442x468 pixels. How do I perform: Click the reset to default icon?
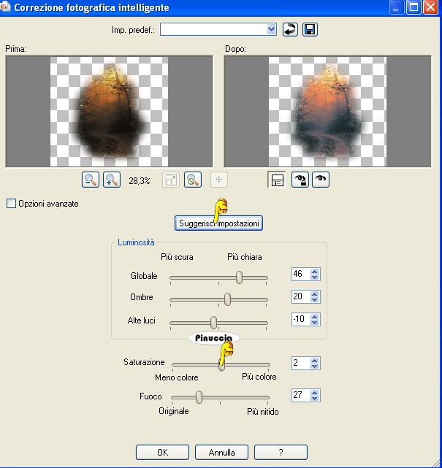coord(290,29)
